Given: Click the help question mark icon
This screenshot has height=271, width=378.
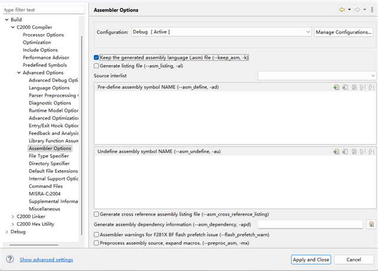Looking at the screenshot, I should click(x=10, y=259).
